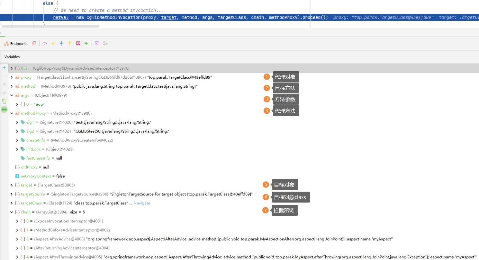This screenshot has height=260, width=479.
Task: Click the methodProxy argument in code
Action: [283, 17]
